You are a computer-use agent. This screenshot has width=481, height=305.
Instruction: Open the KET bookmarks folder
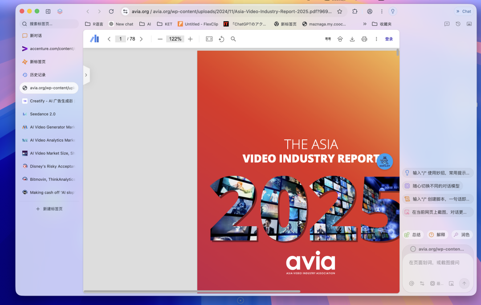164,24
